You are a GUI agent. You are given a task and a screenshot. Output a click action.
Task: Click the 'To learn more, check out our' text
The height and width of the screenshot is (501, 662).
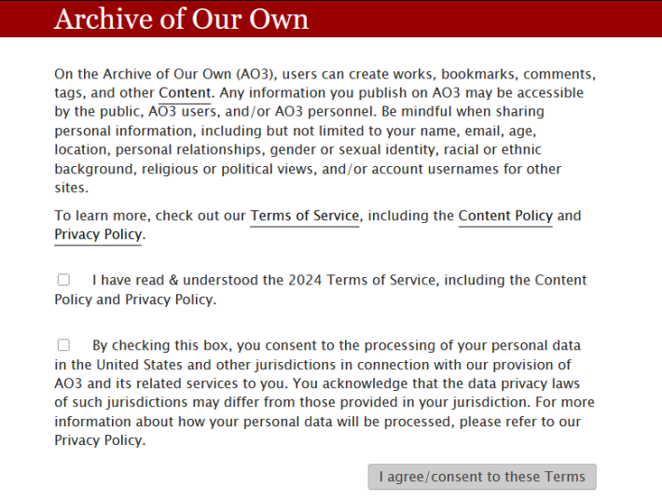149,216
